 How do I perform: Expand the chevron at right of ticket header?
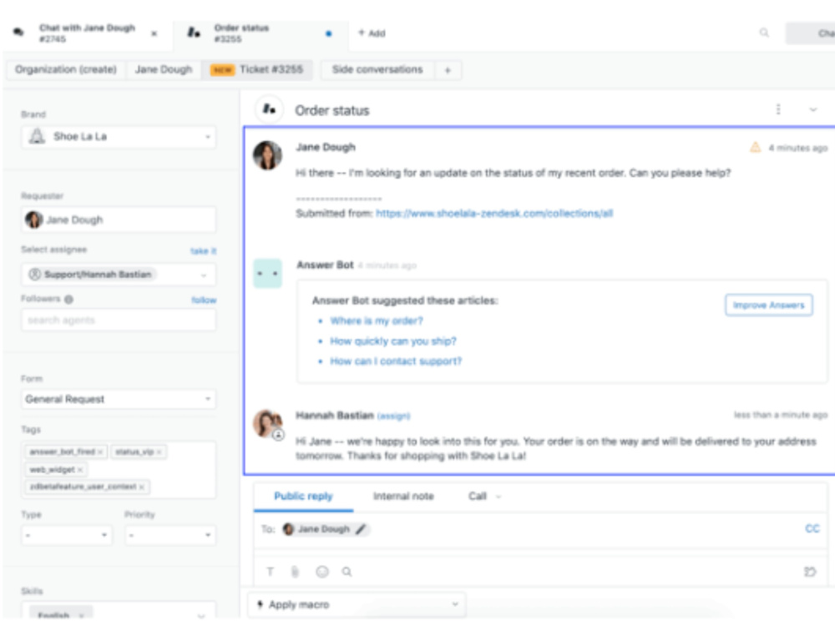pyautogui.click(x=813, y=109)
